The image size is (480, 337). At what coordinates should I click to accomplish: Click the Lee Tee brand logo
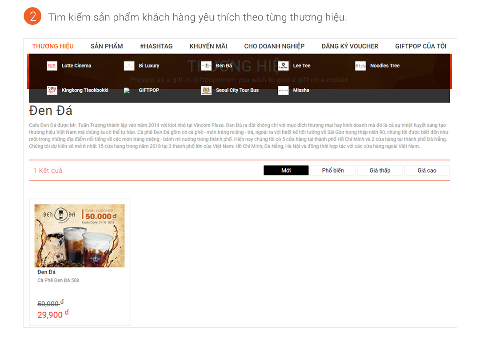coord(283,66)
